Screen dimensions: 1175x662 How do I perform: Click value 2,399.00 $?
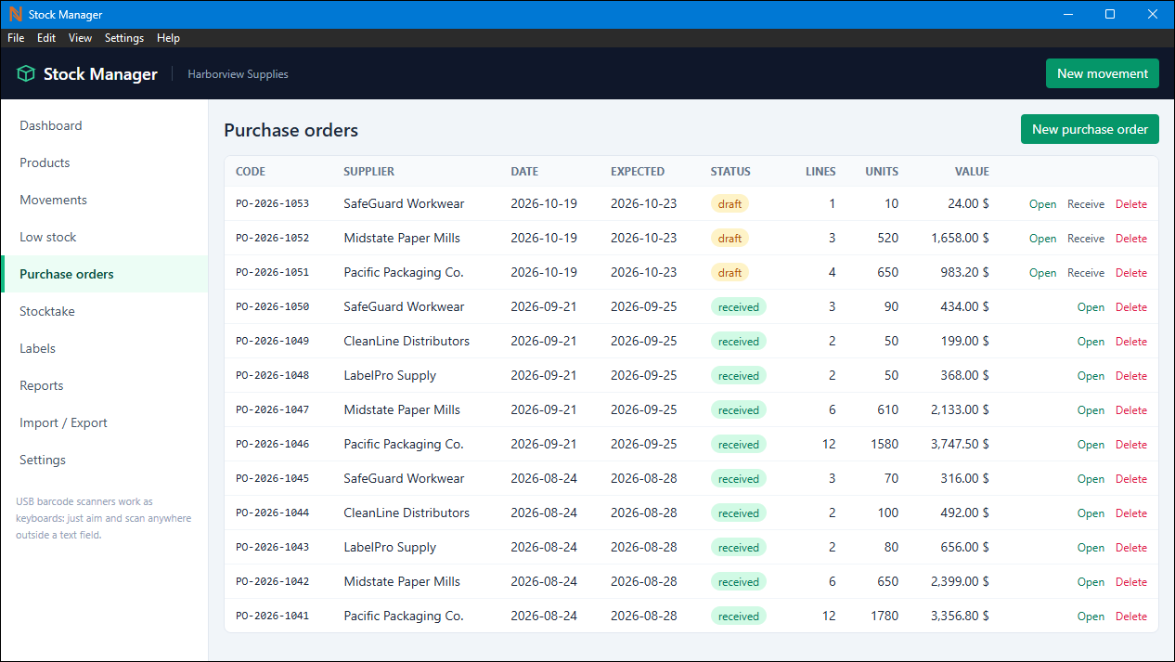(960, 581)
